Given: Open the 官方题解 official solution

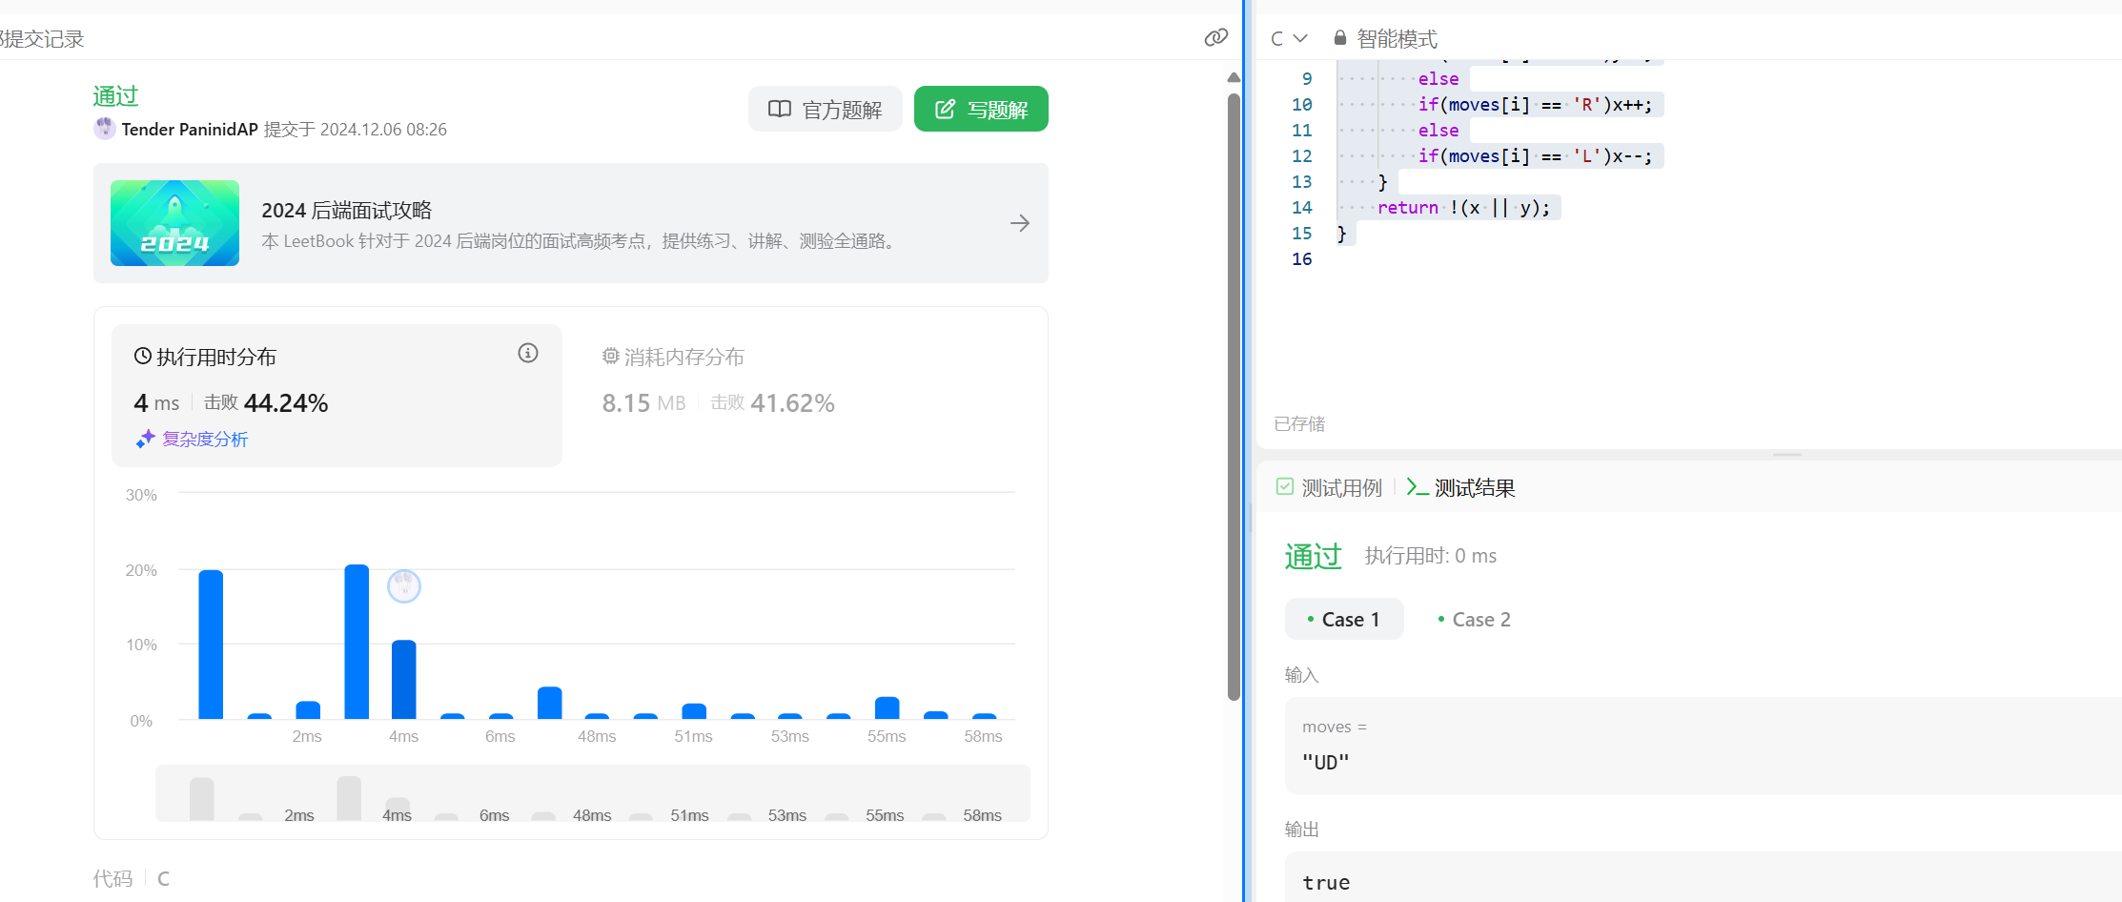Looking at the screenshot, I should click(825, 110).
